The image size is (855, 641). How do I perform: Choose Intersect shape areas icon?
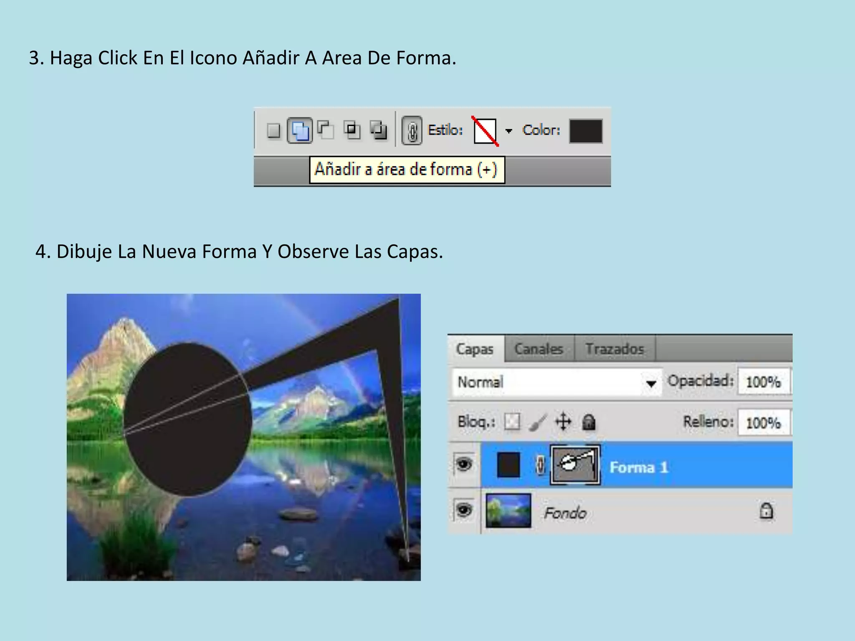point(352,130)
